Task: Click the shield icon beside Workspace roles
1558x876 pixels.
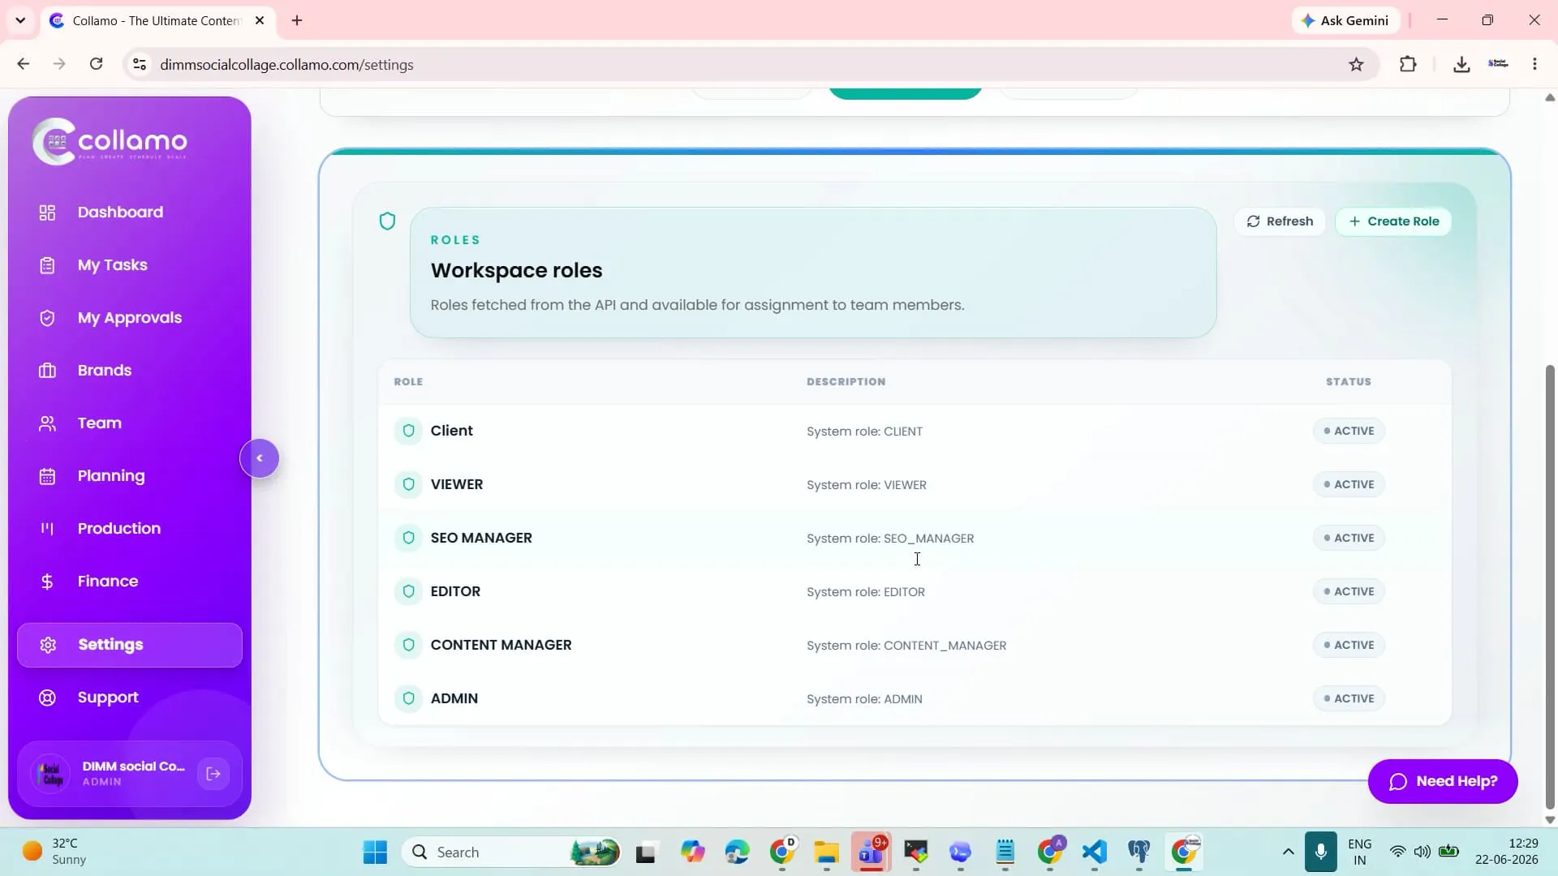Action: 387,221
